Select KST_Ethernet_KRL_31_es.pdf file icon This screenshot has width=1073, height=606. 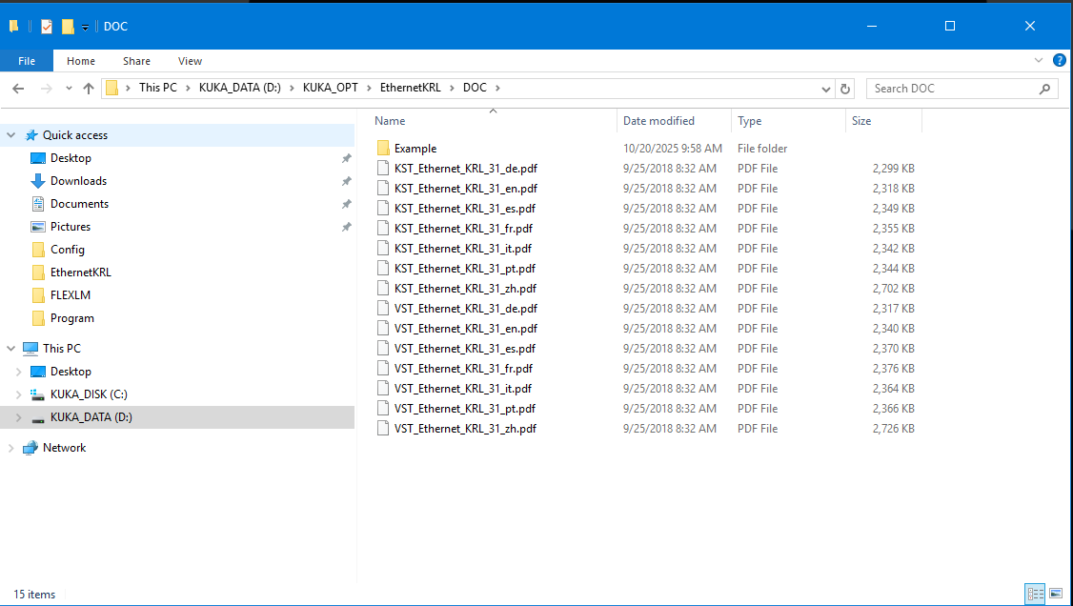[x=383, y=208]
